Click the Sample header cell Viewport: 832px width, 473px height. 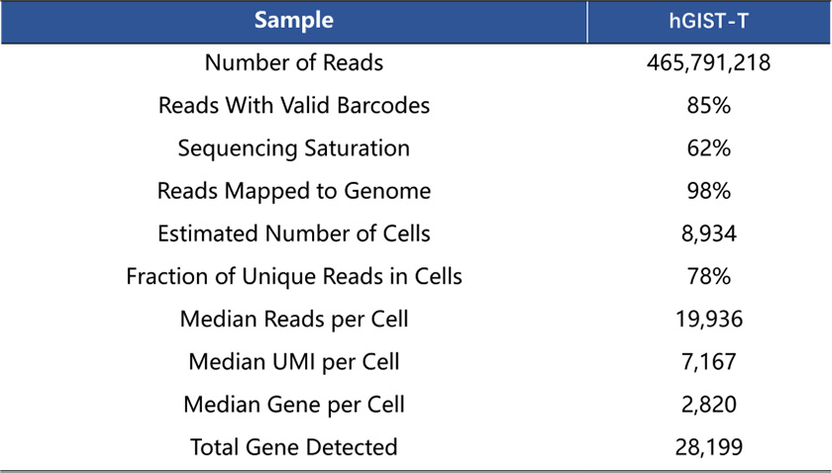click(x=293, y=21)
